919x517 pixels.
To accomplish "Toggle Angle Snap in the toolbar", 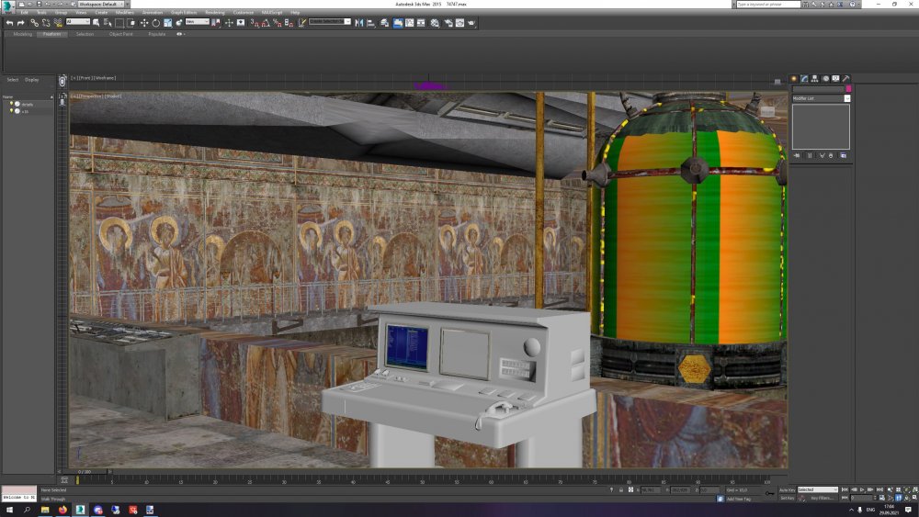I will tap(265, 22).
